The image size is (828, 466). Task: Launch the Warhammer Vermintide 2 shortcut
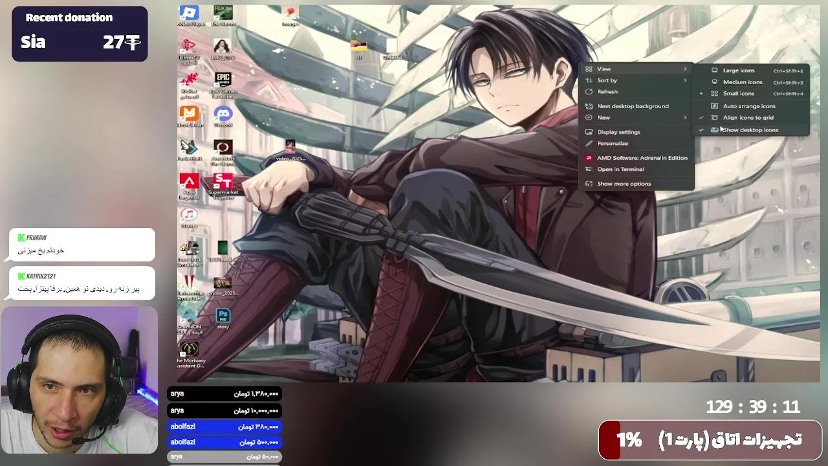(x=190, y=287)
